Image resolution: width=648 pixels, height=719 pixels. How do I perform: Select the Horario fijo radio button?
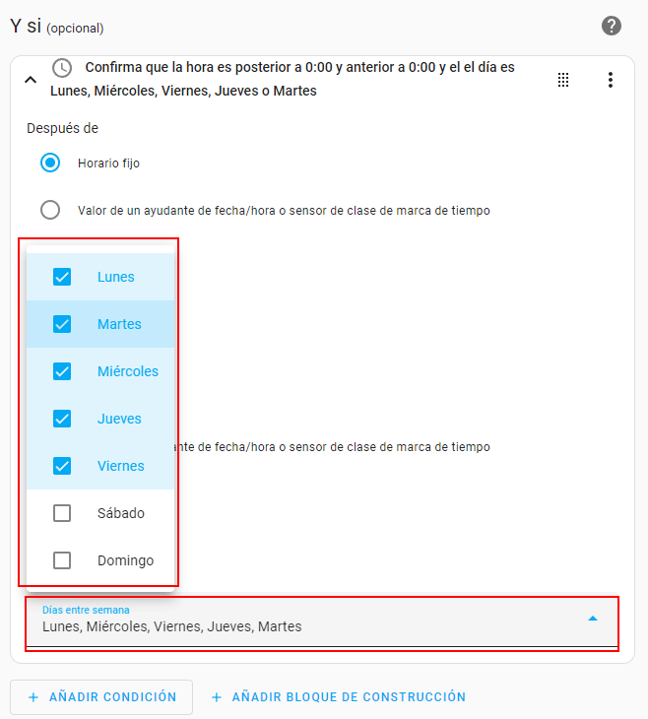pyautogui.click(x=50, y=163)
